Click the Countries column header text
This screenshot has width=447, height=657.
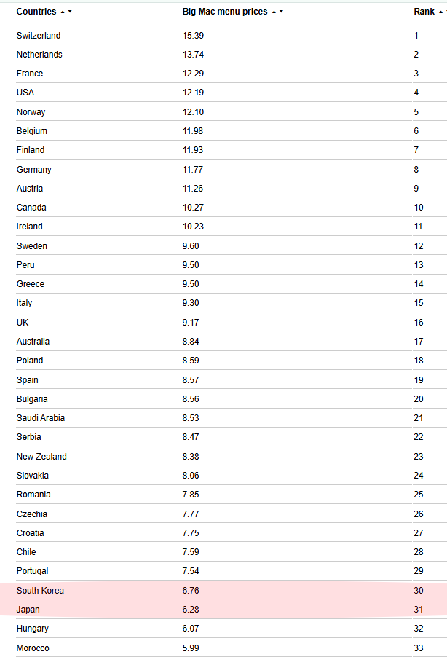pyautogui.click(x=36, y=12)
